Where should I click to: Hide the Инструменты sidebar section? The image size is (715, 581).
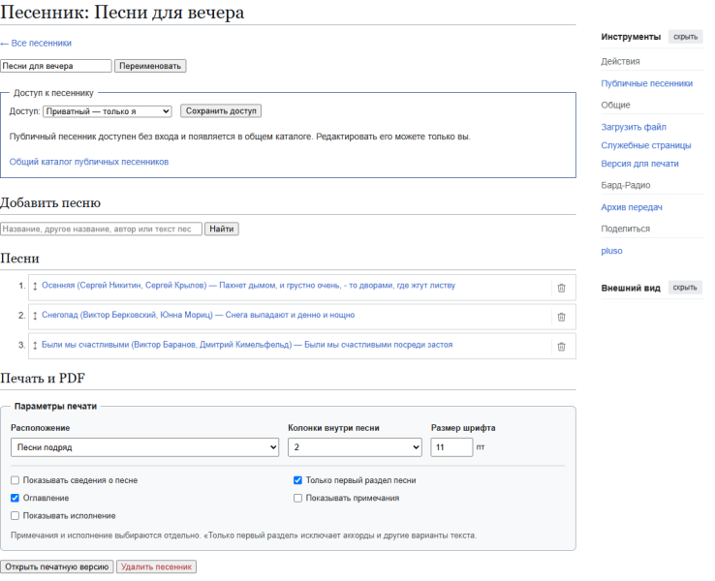pos(685,37)
